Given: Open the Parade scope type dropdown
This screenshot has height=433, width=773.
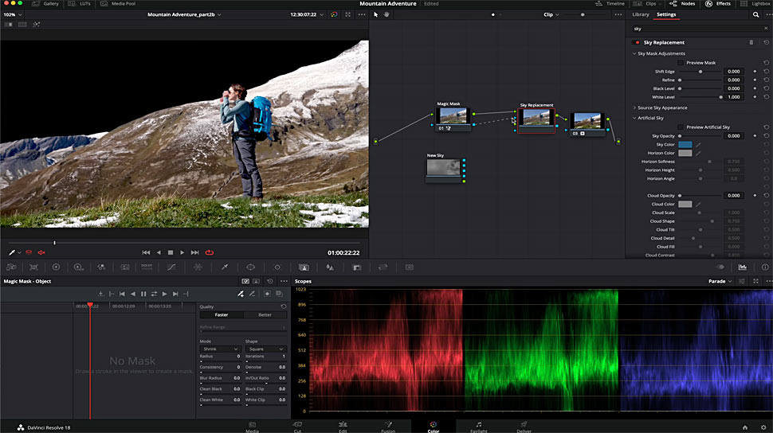Looking at the screenshot, I should click(x=720, y=281).
